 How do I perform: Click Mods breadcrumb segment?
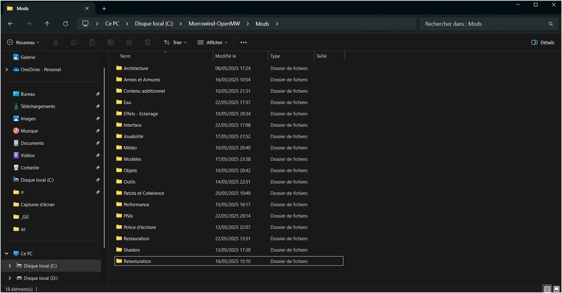[x=262, y=24]
